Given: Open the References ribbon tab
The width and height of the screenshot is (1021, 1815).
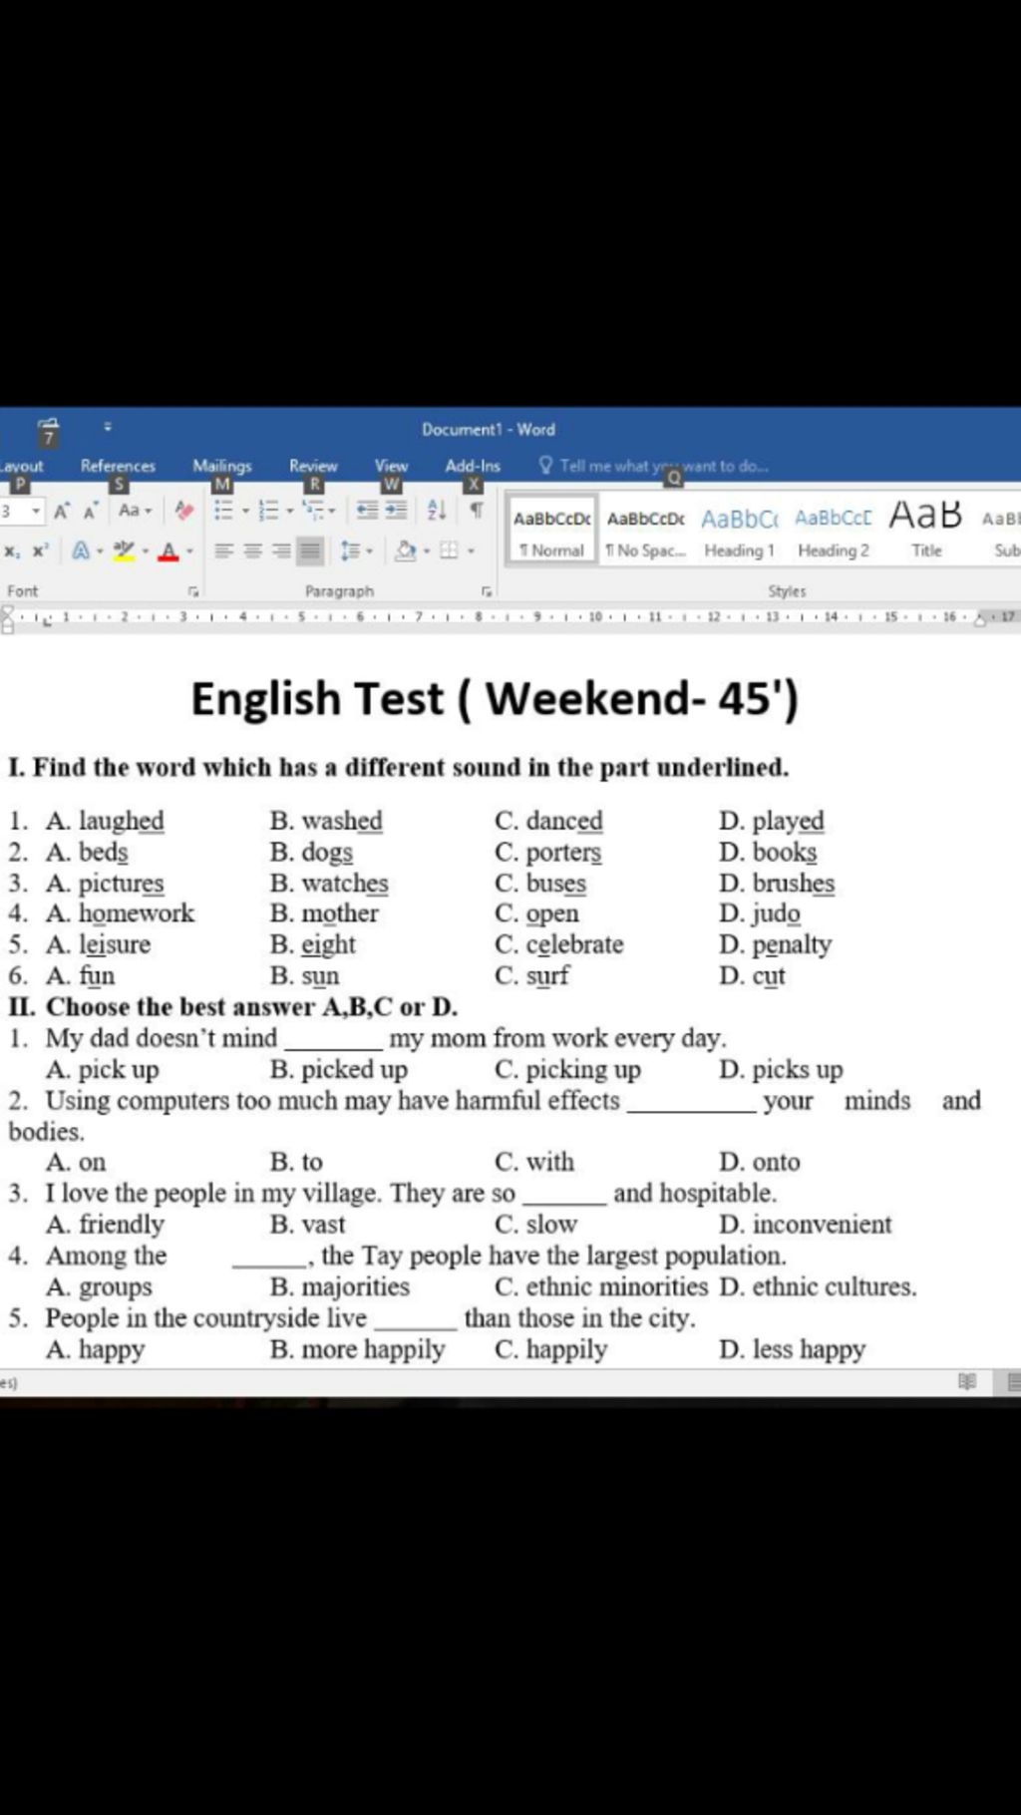Looking at the screenshot, I should pyautogui.click(x=118, y=466).
